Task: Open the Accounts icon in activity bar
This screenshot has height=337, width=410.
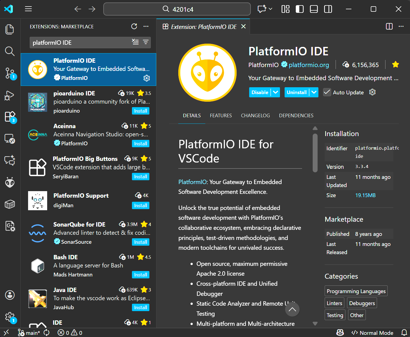Action: (10, 295)
